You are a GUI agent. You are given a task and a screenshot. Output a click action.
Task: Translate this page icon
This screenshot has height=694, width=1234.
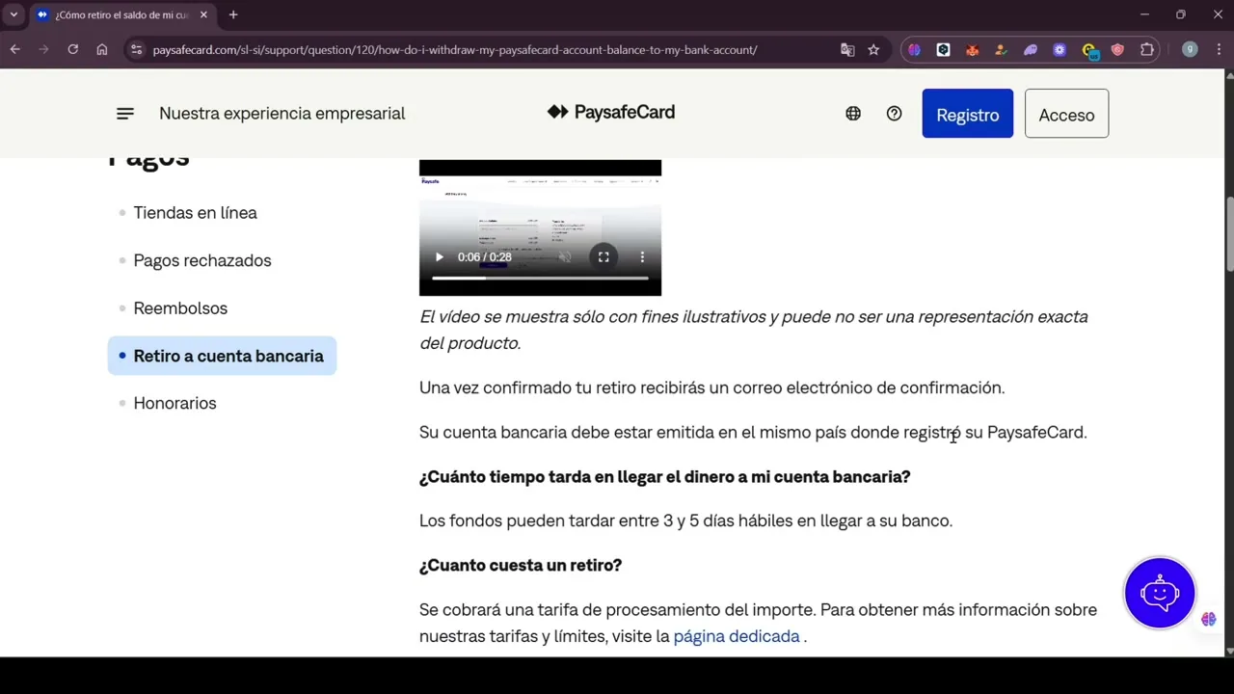pyautogui.click(x=847, y=49)
